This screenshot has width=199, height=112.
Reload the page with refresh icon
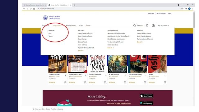tap(31, 9)
